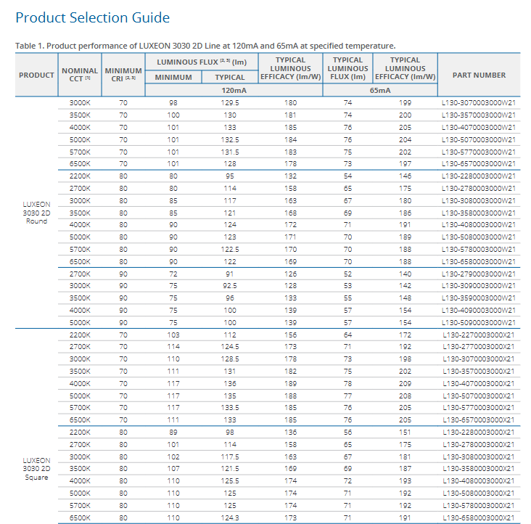The image size is (531, 524).
Task: Click the LUXEON 3030 2D Round label
Action: [36, 213]
